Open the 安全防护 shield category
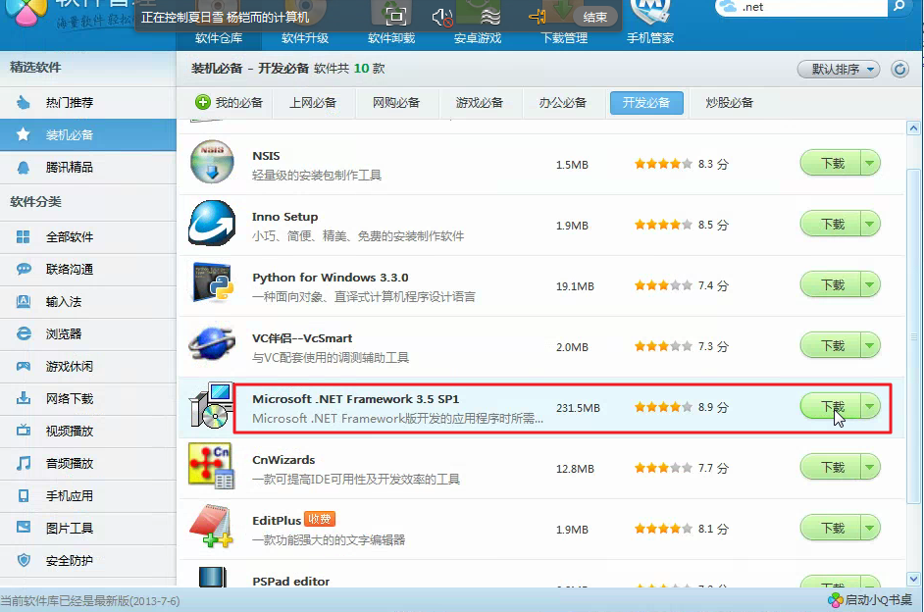Viewport: 924px width, 612px height. (x=88, y=561)
